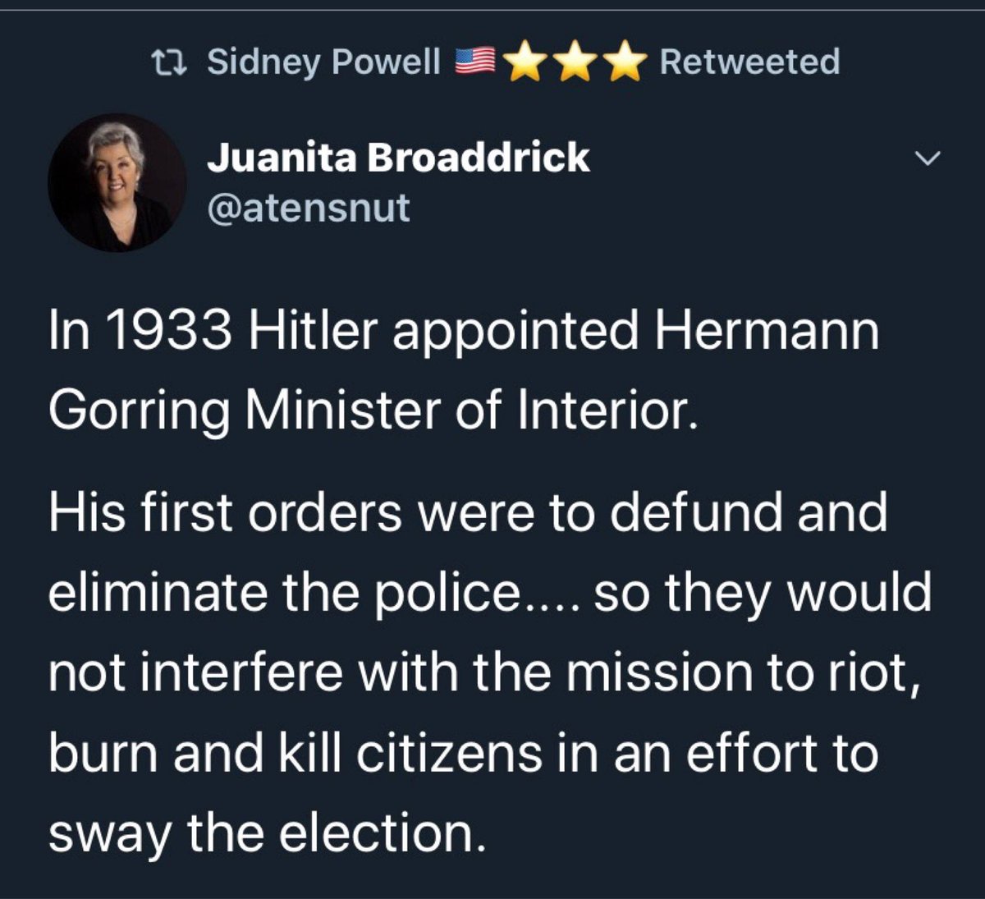
Task: Open the tweet options chevron menu
Action: pyautogui.click(x=926, y=158)
